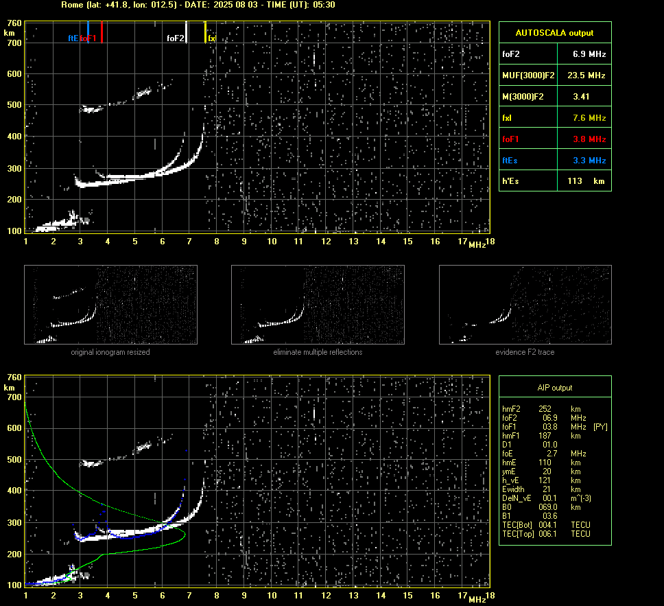Select the MUF(3000)F2 23.5 MHz value
Image resolution: width=664 pixels, height=606 pixels.
tap(586, 75)
